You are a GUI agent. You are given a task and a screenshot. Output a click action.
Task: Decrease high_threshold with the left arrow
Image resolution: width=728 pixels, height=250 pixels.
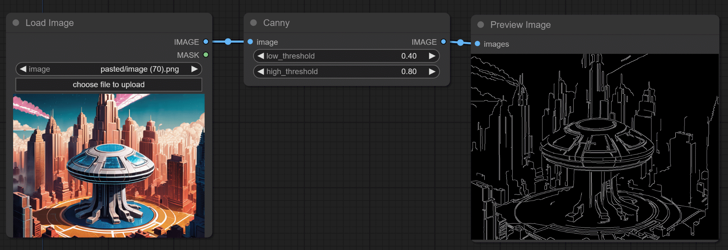(261, 71)
